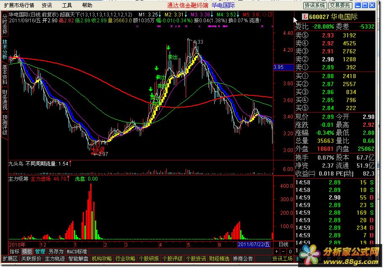Open the 个股研报 bottom tab
Image resolution: width=383 pixels, height=268 pixels.
point(149,259)
